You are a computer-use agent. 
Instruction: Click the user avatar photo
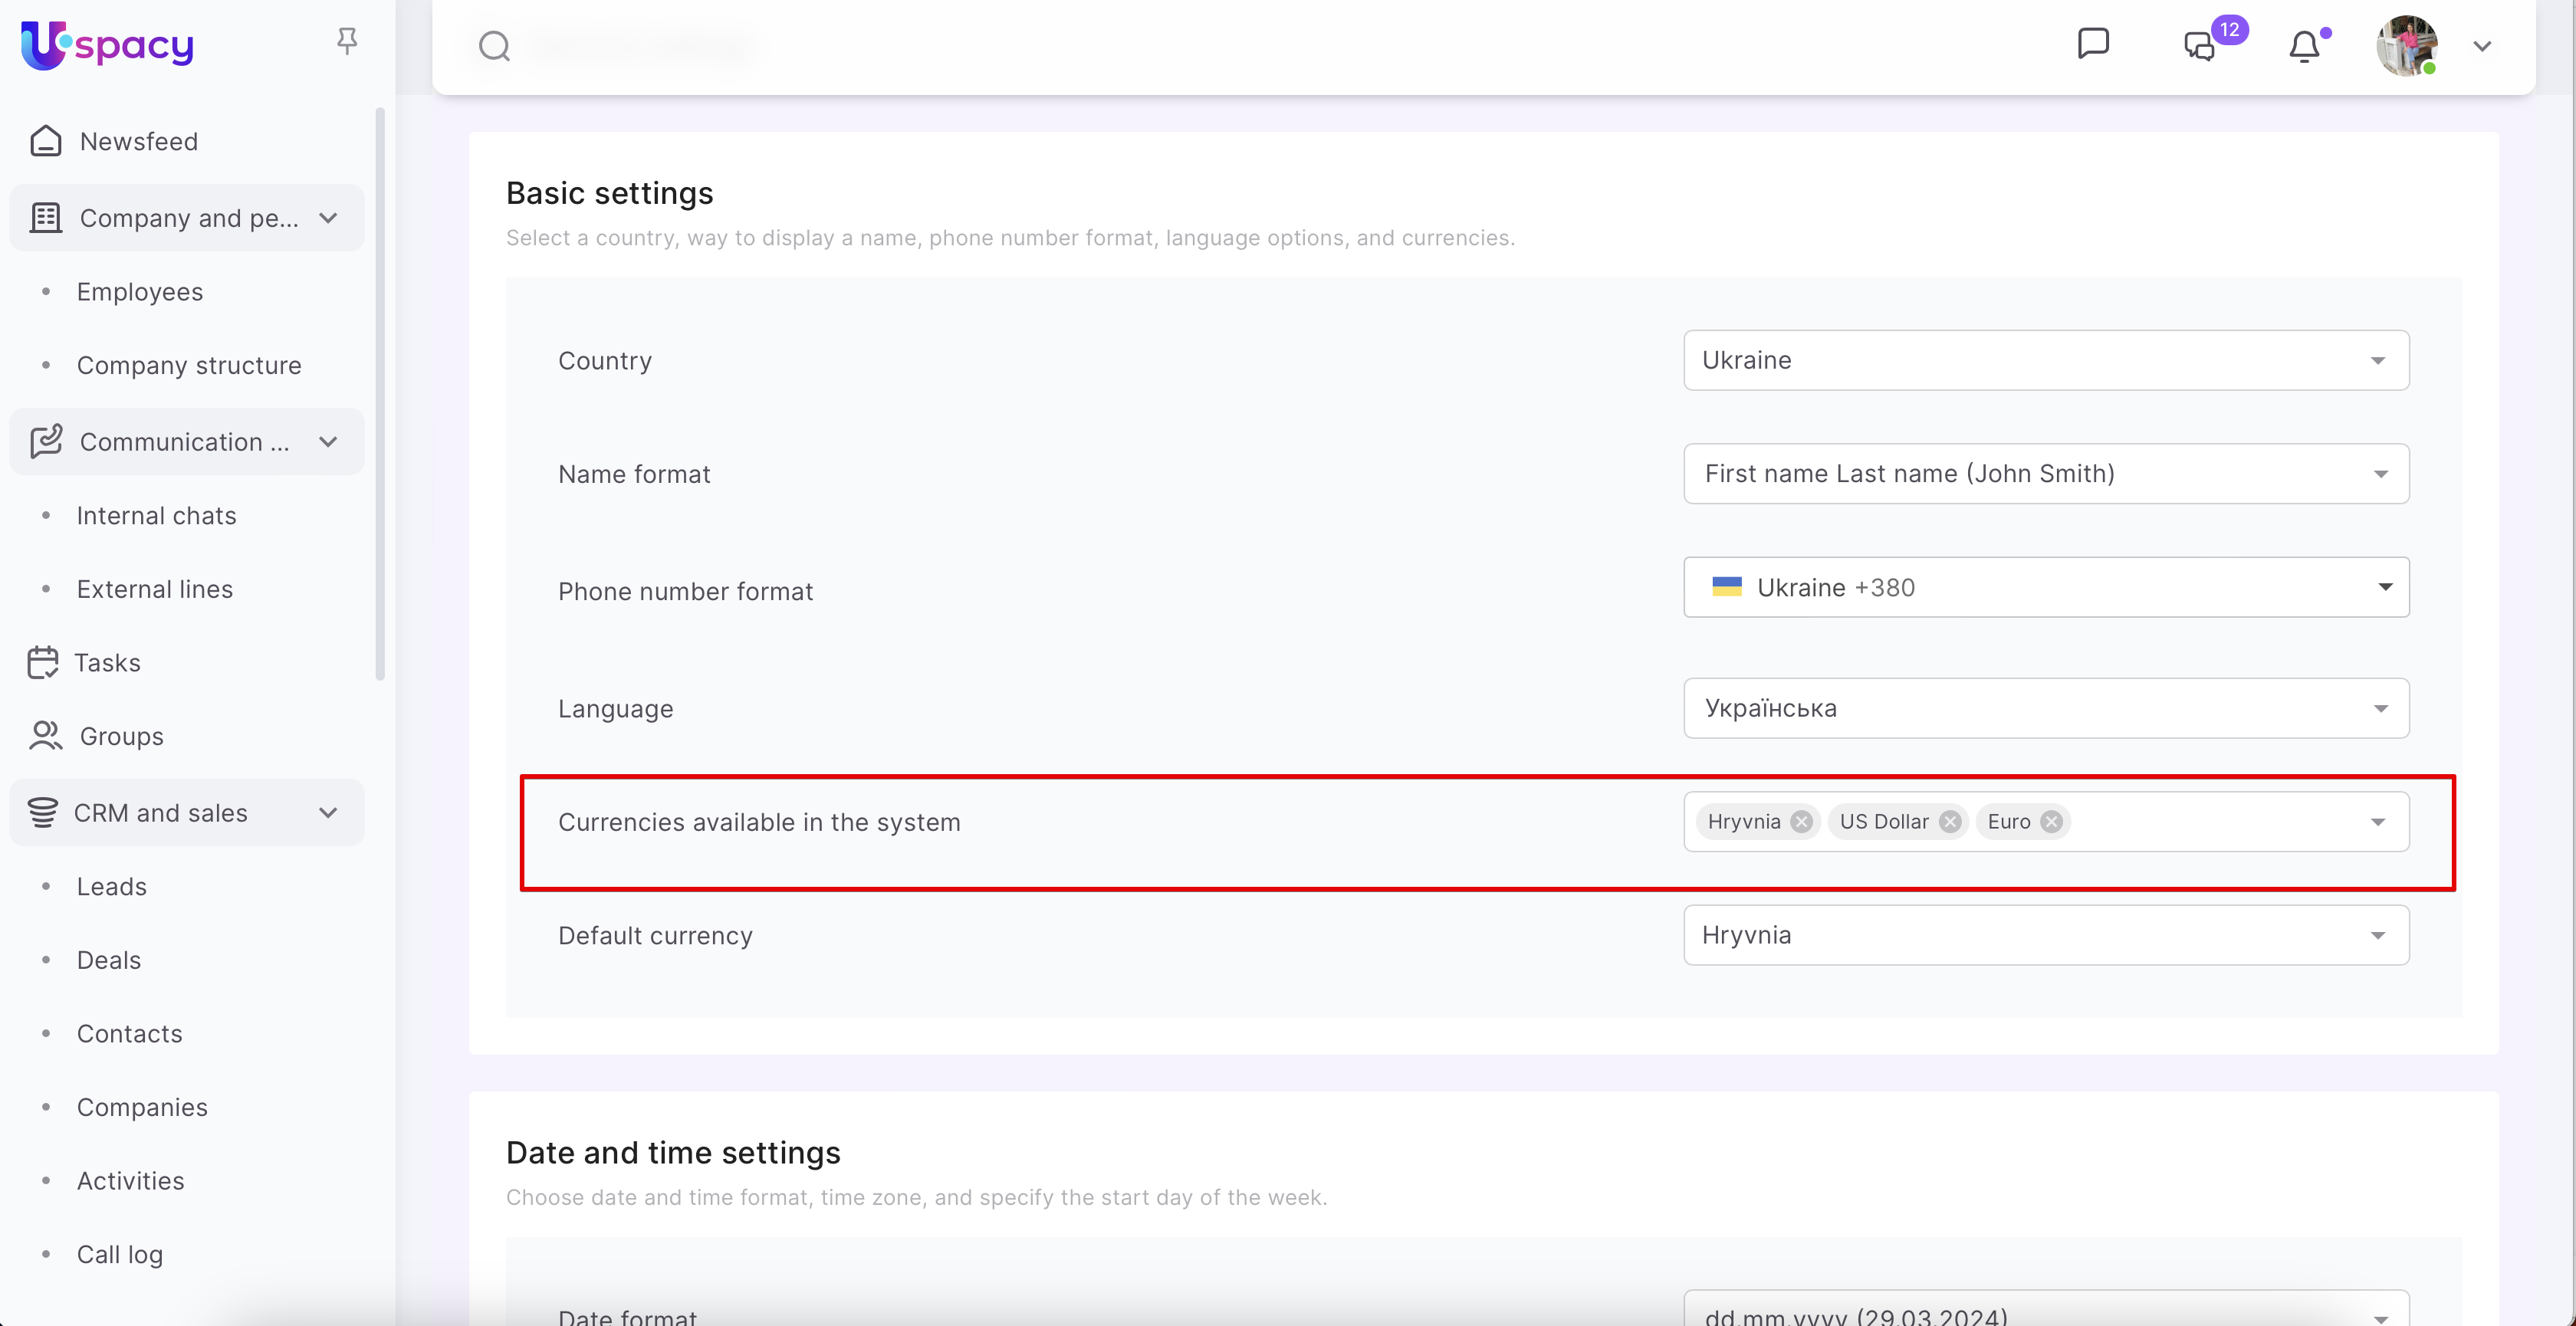2406,46
